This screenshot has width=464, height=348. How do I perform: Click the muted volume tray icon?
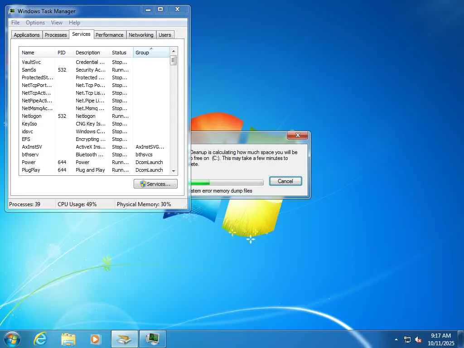click(x=418, y=340)
